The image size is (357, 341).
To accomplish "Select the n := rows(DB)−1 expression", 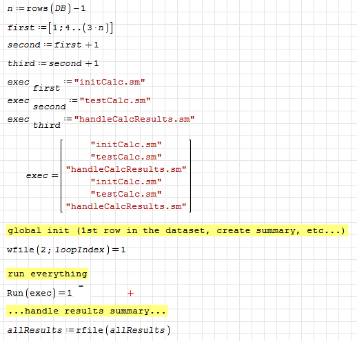I will 46,9.
